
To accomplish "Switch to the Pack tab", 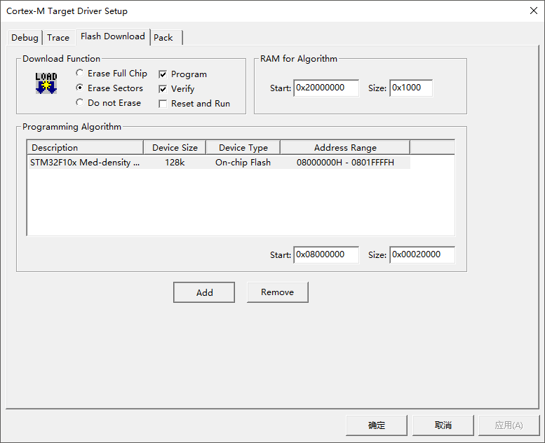I will [x=163, y=38].
